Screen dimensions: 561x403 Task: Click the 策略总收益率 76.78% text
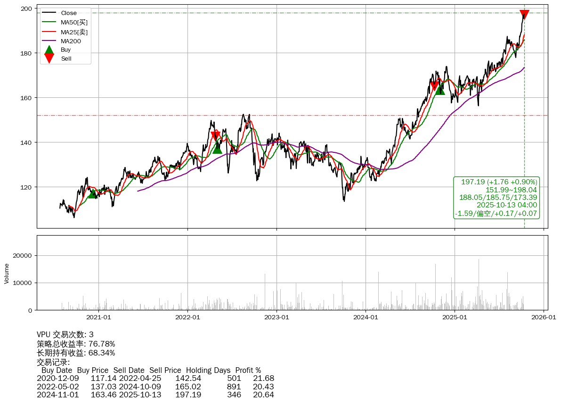tap(76, 344)
